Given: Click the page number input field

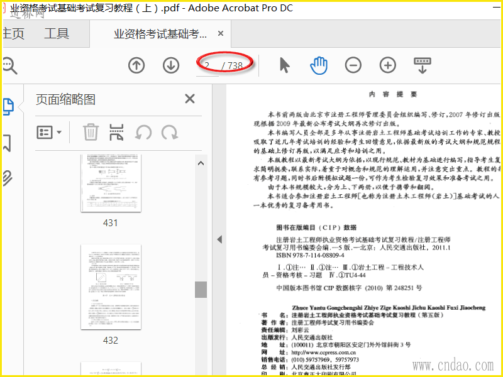Looking at the screenshot, I should tap(207, 66).
